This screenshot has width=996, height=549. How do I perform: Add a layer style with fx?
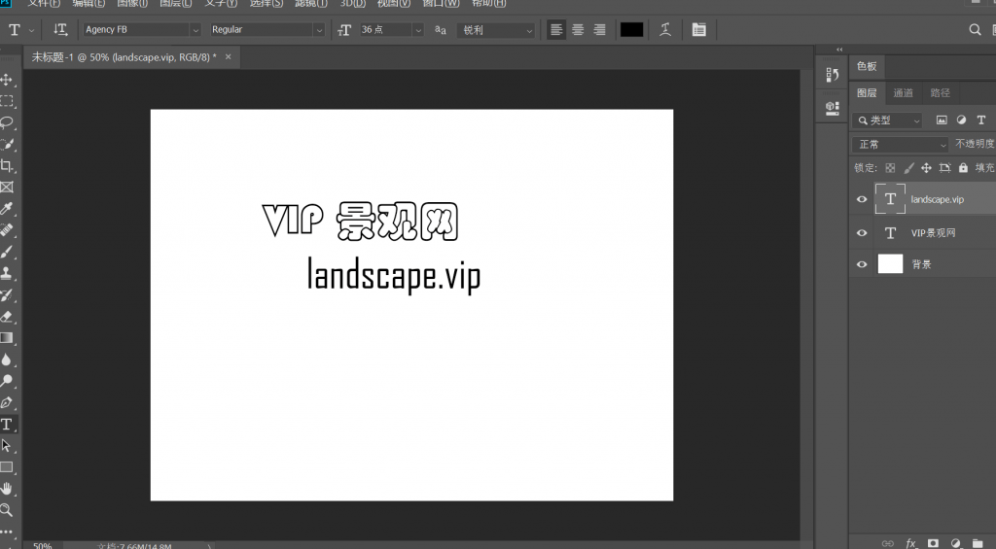click(910, 543)
